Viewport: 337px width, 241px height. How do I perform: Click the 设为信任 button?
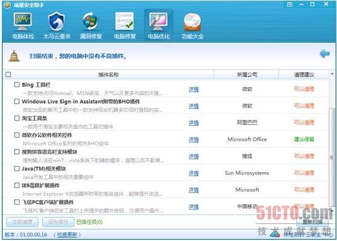point(58,222)
